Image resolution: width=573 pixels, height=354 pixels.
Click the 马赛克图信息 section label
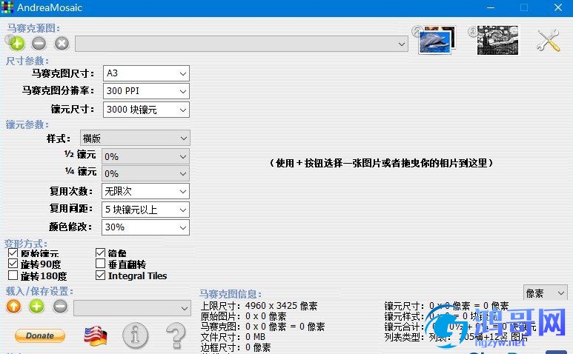tap(231, 294)
